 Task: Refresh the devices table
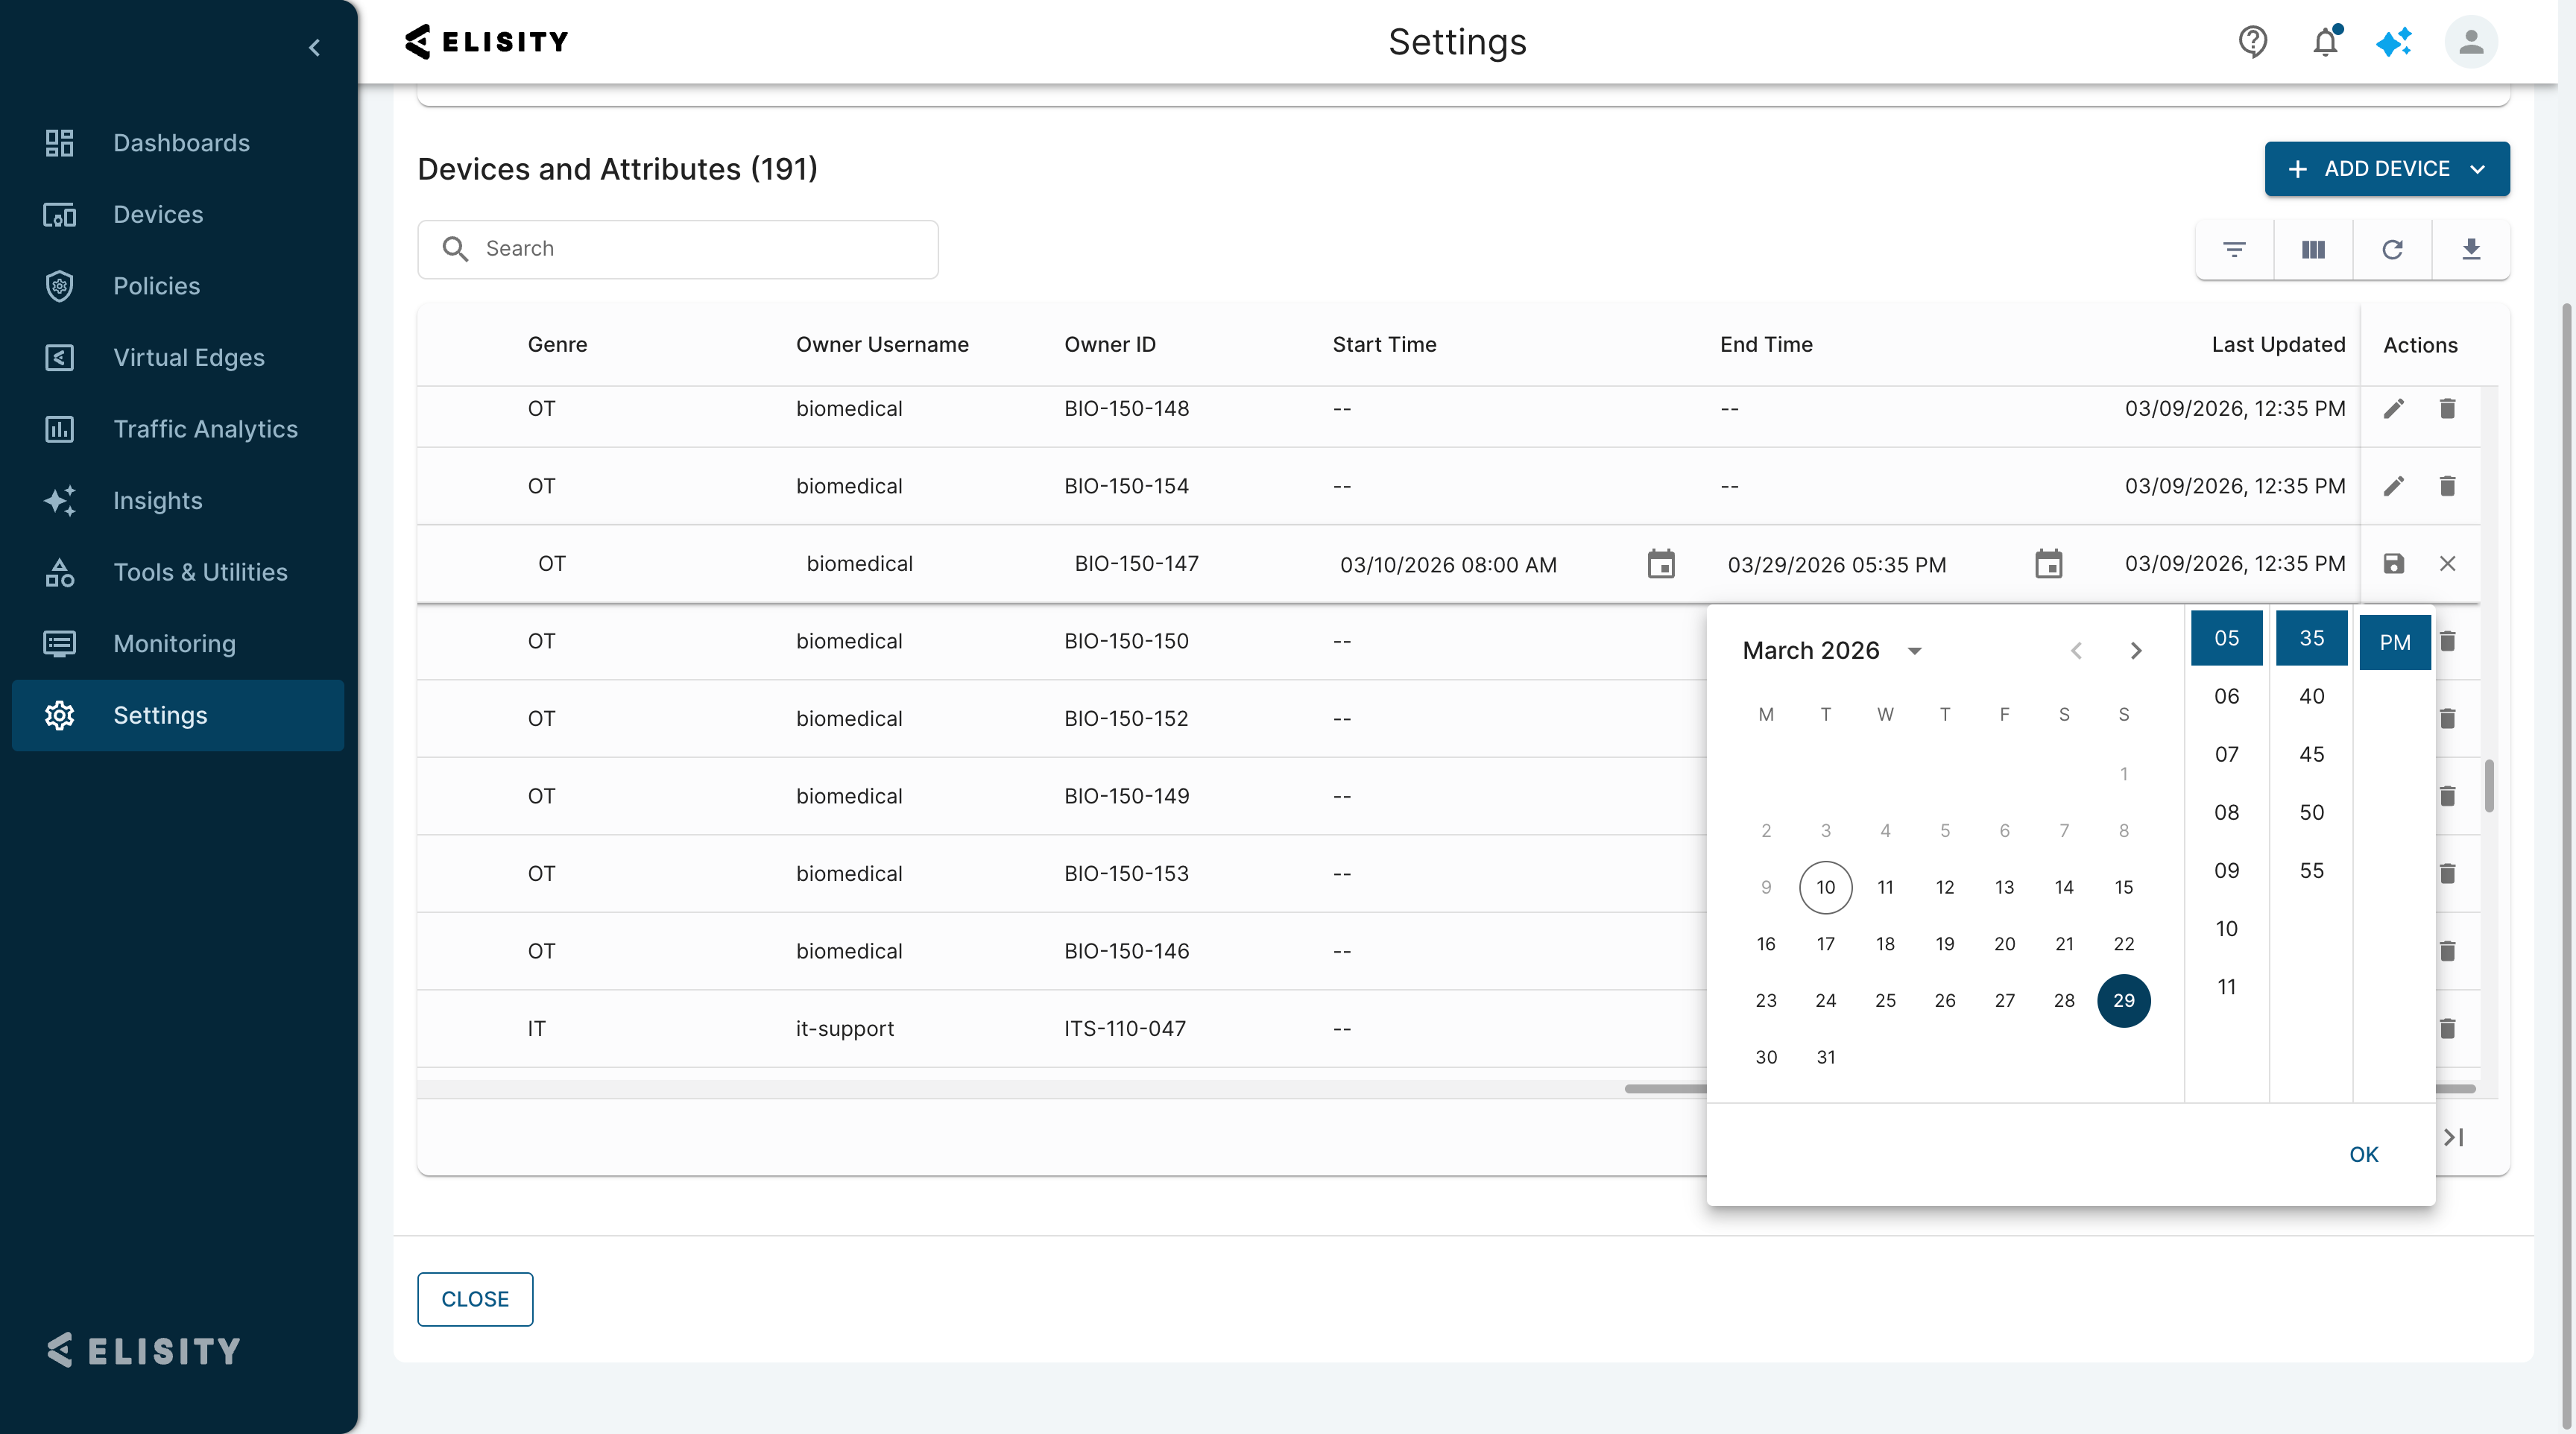click(x=2392, y=249)
